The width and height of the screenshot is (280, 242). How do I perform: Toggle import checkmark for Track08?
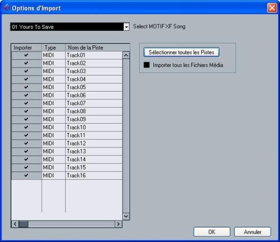(x=26, y=111)
